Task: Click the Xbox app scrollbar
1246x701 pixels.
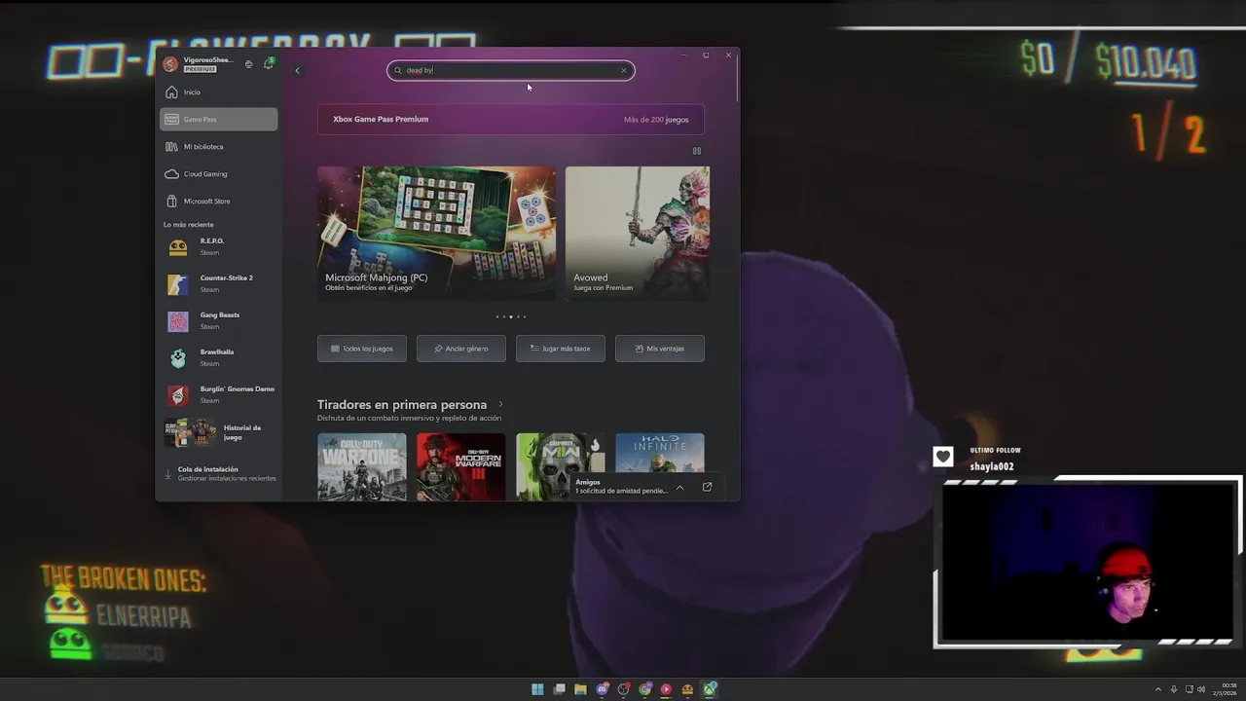Action: coord(737,78)
